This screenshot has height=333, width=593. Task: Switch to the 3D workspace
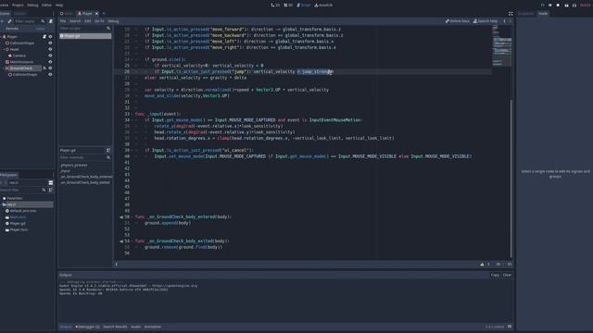pyautogui.click(x=288, y=5)
